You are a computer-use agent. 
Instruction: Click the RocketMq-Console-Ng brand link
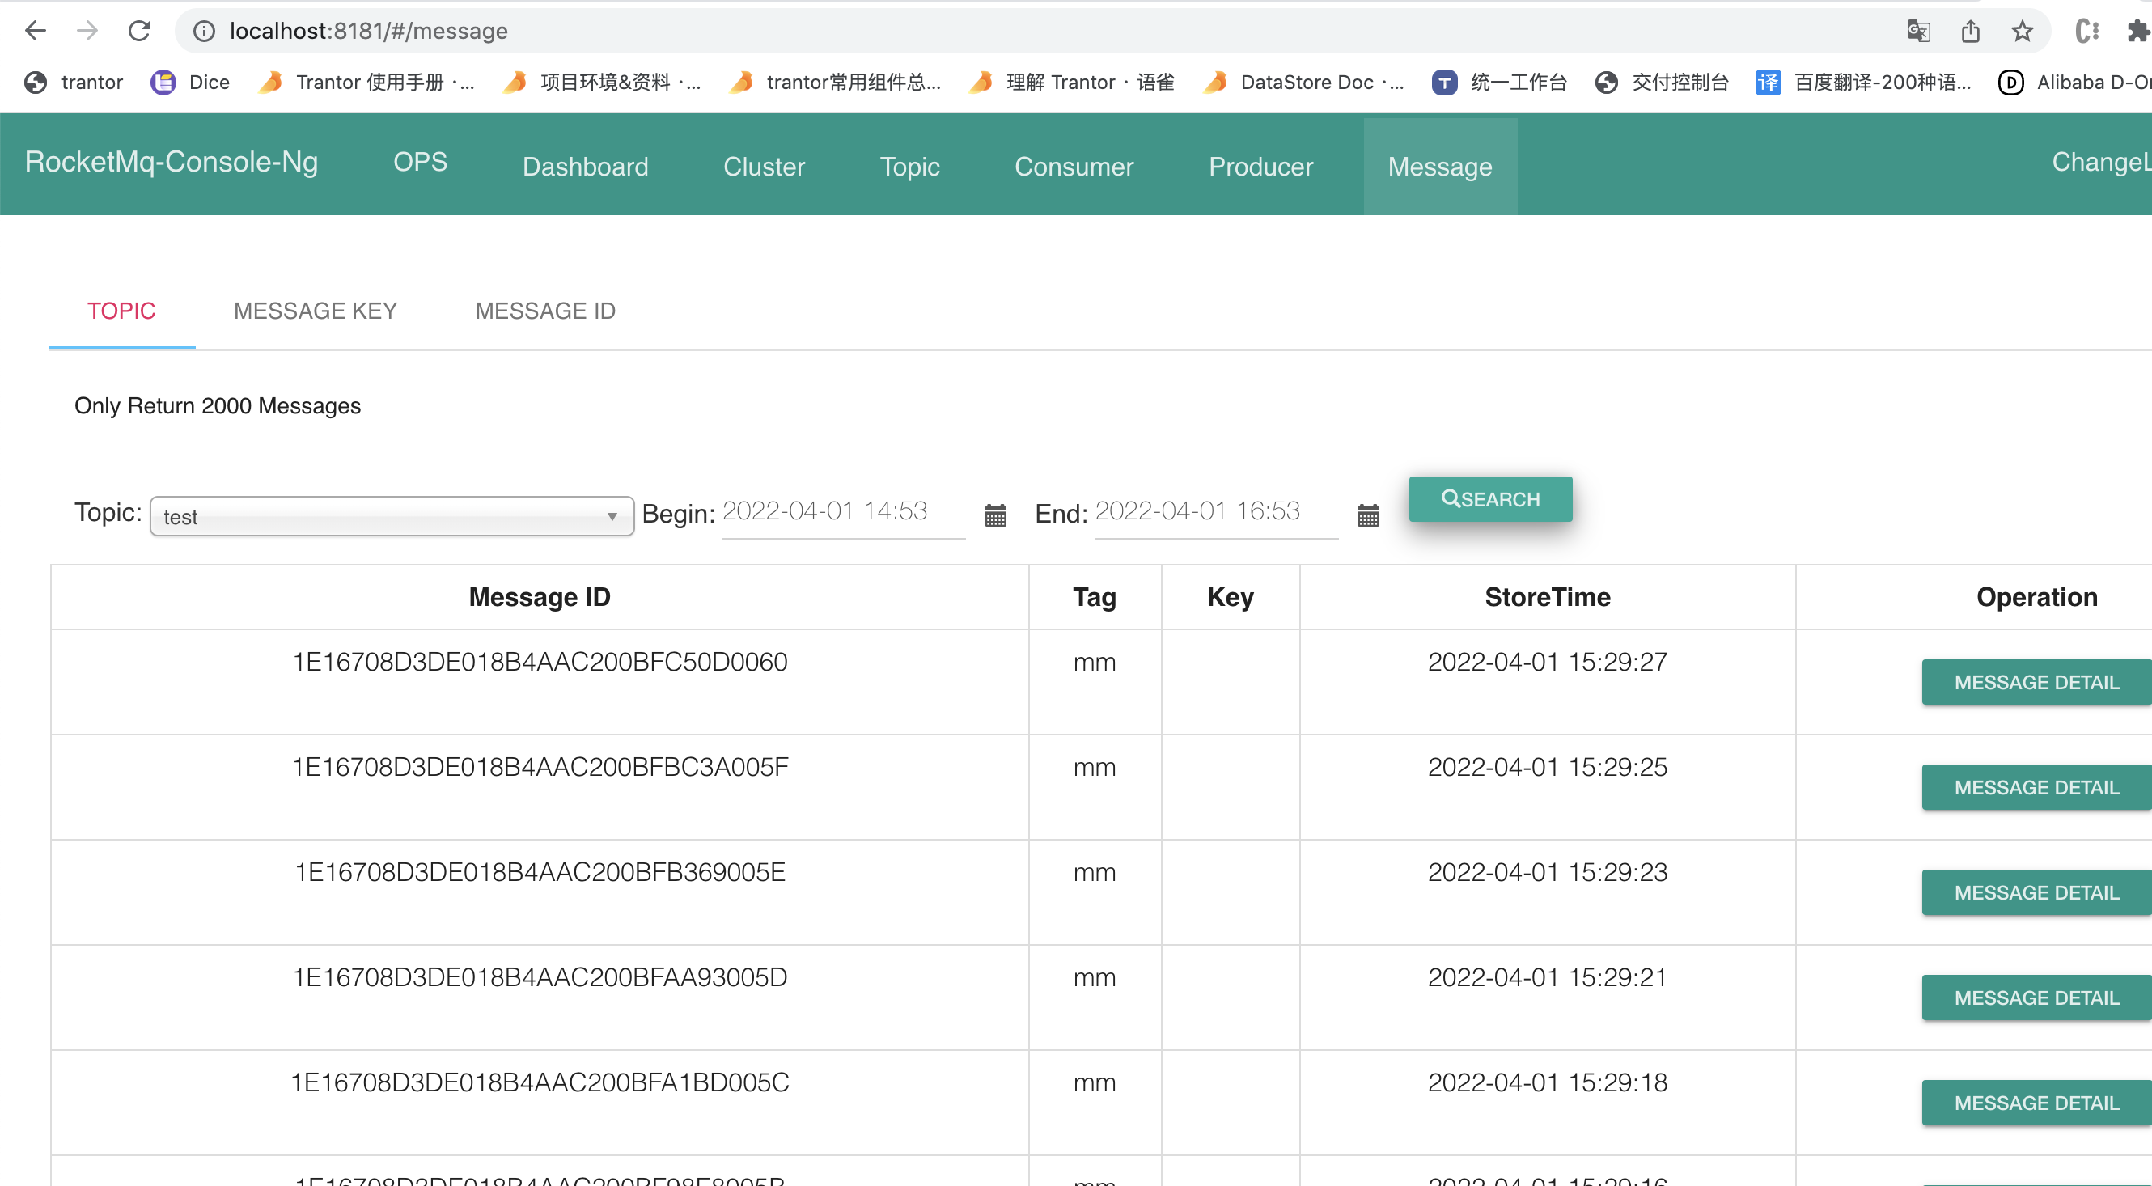172,161
